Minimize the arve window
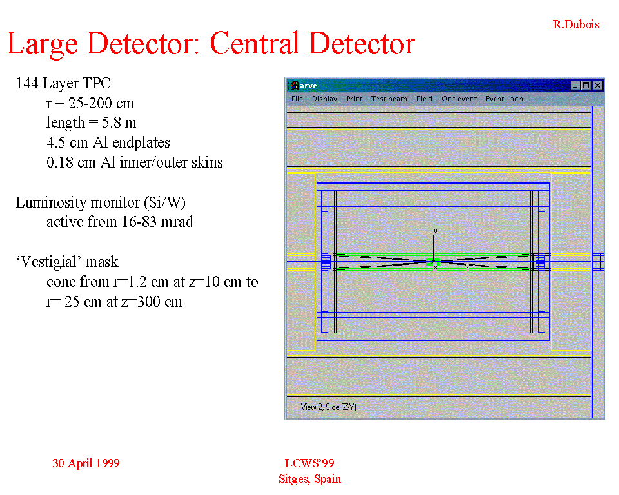The height and width of the screenshot is (495, 619). click(x=575, y=86)
